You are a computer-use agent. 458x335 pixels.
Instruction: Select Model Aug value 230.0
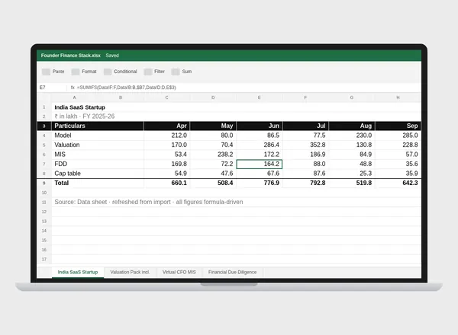[x=352, y=136]
